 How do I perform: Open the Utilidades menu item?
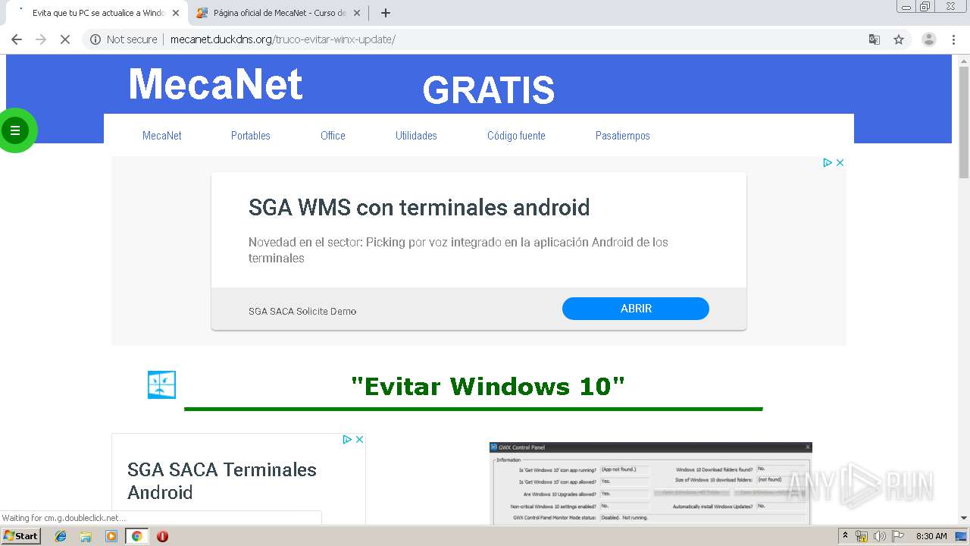click(416, 136)
